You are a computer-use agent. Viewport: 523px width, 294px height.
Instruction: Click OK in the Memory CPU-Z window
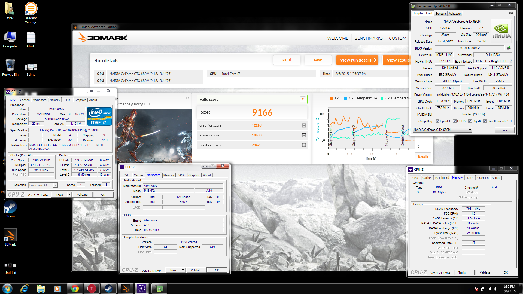506,272
